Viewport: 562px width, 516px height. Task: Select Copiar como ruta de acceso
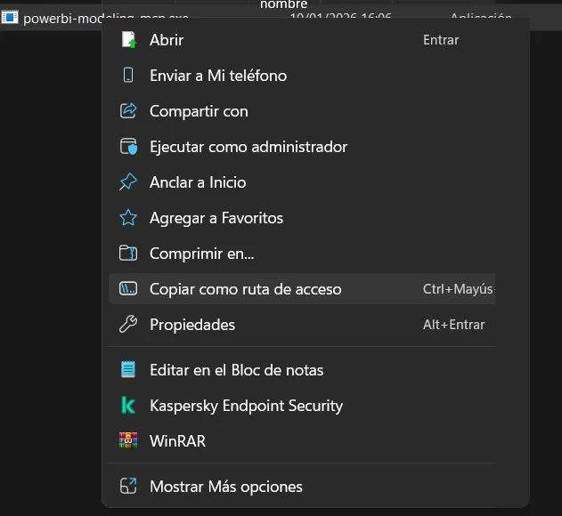245,289
